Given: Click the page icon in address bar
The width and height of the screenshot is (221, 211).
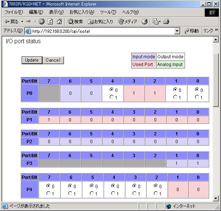Looking at the screenshot, I should pyautogui.click(x=28, y=31).
